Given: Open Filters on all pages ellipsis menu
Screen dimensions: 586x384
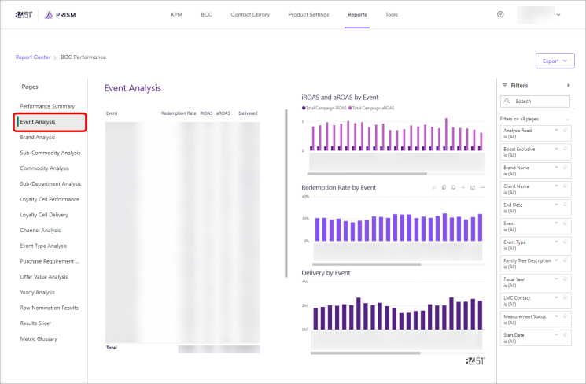Looking at the screenshot, I should [x=567, y=119].
